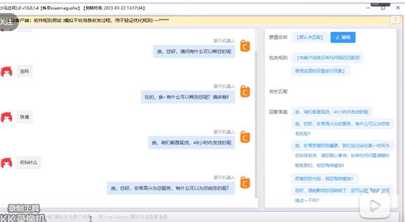
Task: Click the help question mark icon
Action: click(x=395, y=20)
